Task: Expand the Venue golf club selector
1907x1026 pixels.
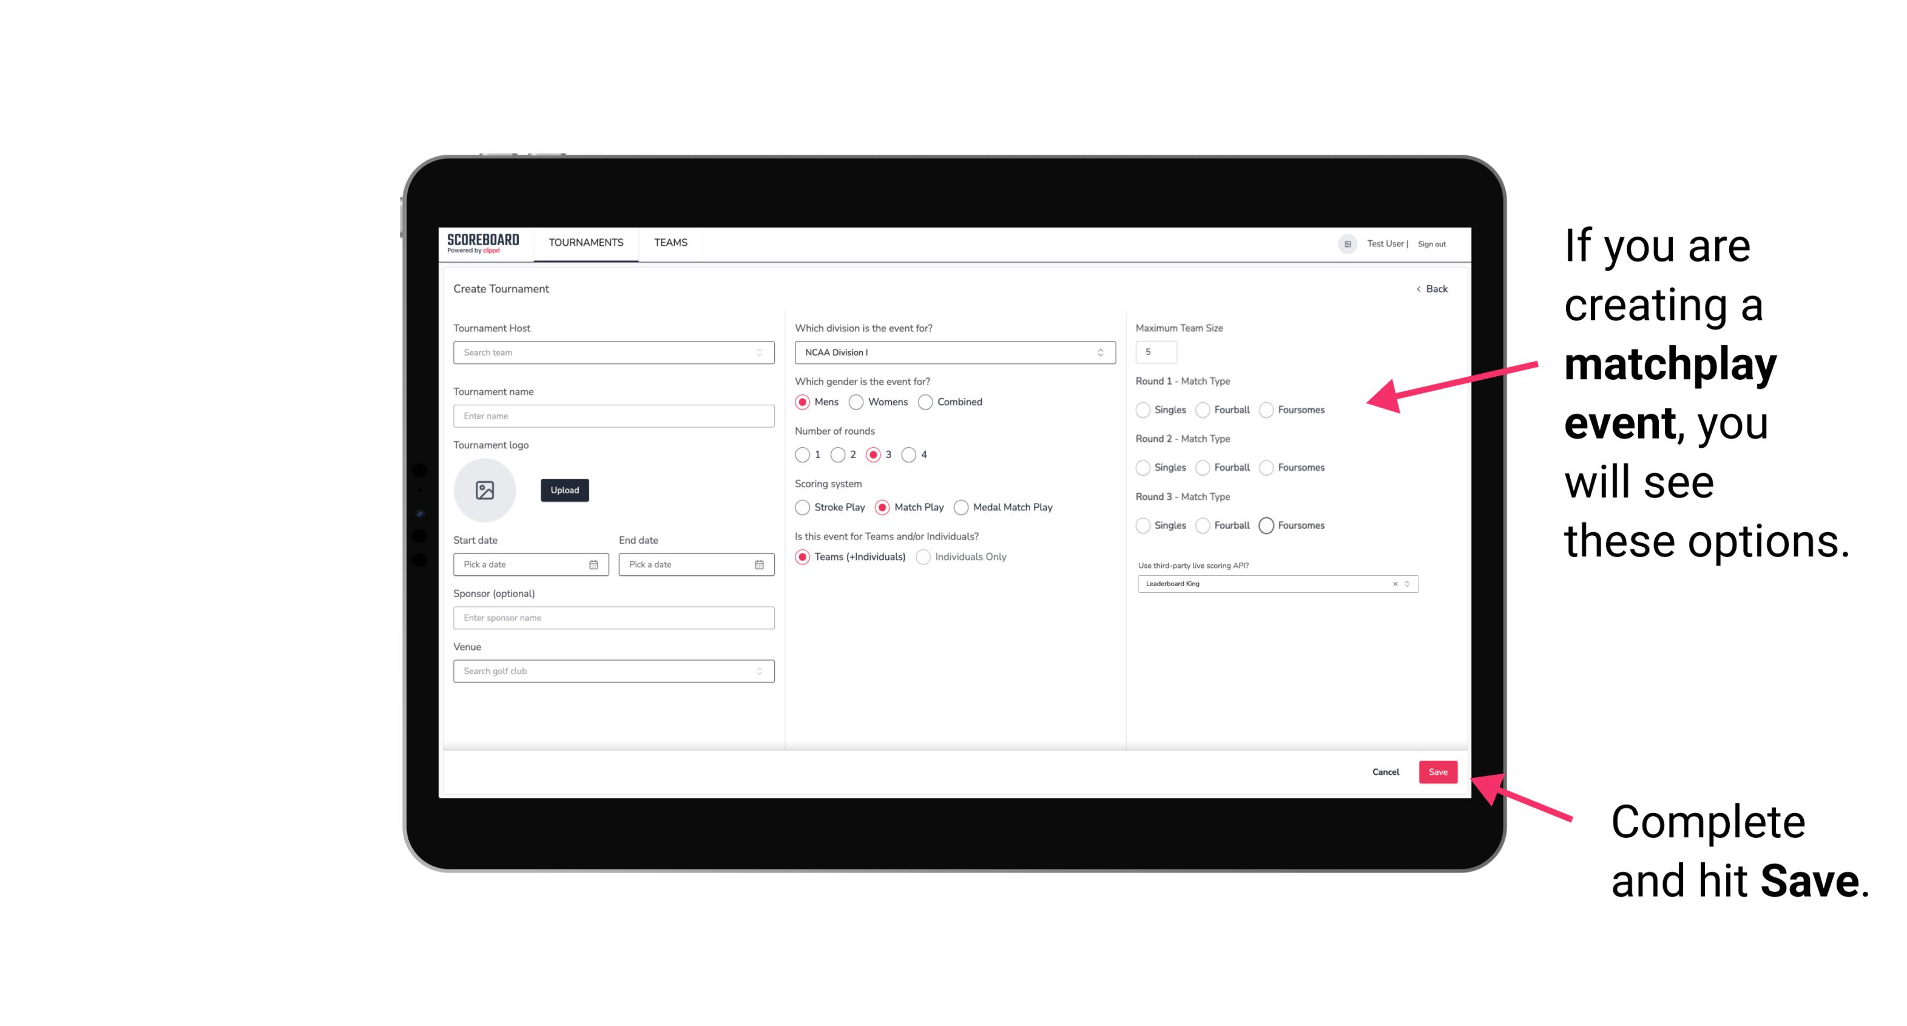Action: click(758, 671)
